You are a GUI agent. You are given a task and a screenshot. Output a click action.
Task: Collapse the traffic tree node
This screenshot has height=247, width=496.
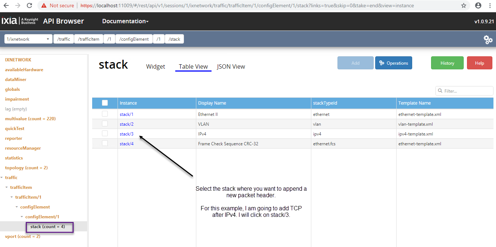coord(2,178)
